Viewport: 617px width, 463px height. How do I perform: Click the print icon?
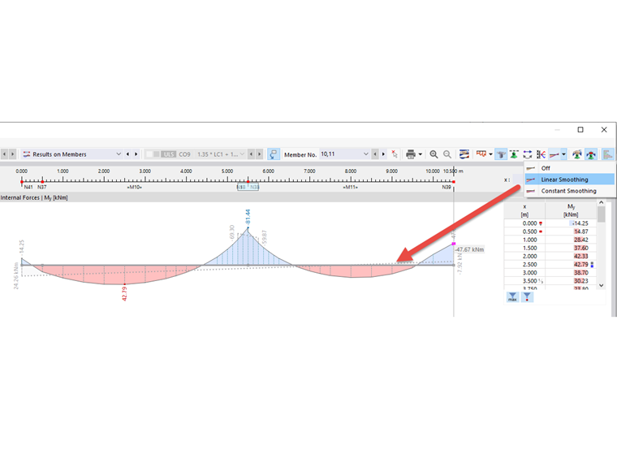[x=411, y=154]
